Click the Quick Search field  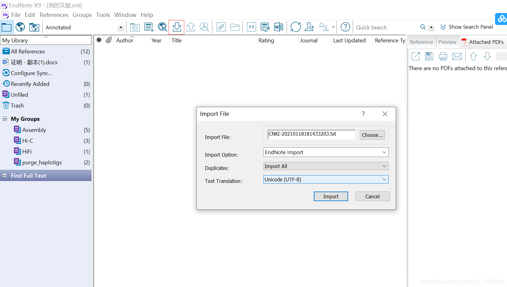(386, 27)
